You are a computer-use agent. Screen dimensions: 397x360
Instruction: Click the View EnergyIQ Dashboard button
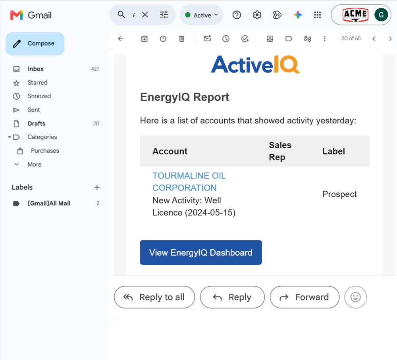click(201, 252)
